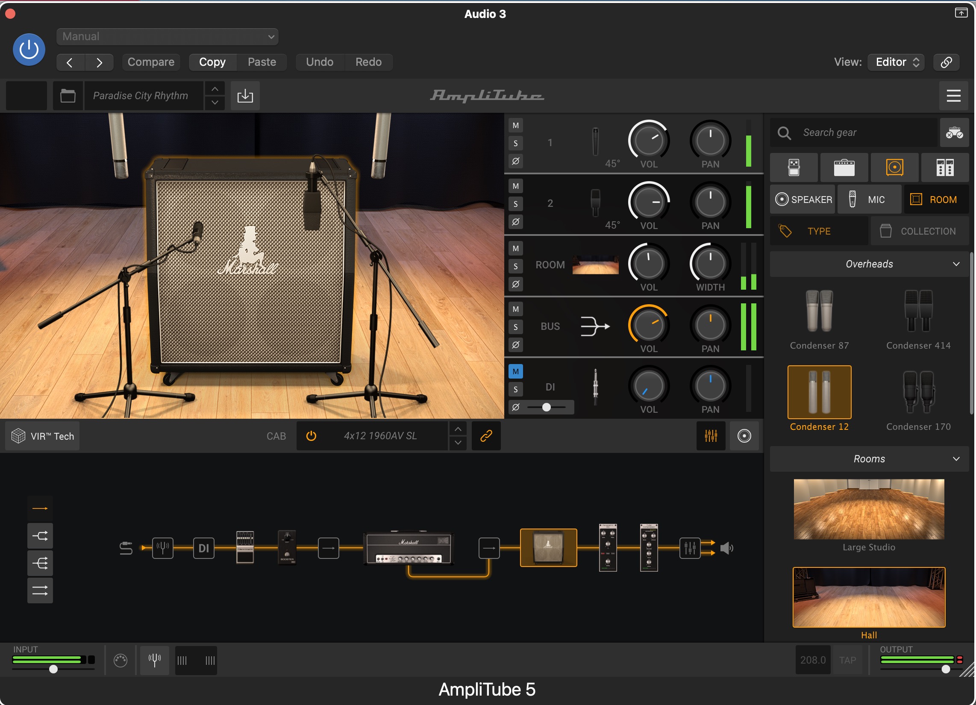Screen dimensions: 976x705
Task: Click the room thumbnail in ROOM channel
Action: (596, 265)
